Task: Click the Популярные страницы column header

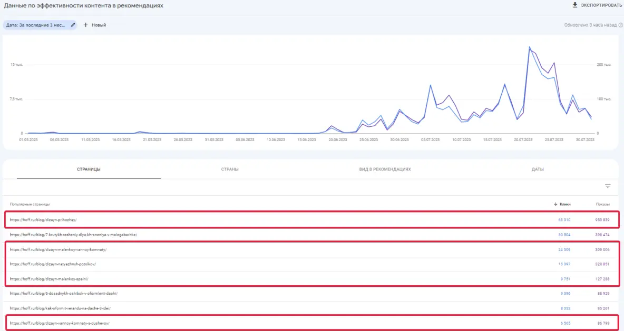Action: pyautogui.click(x=30, y=204)
